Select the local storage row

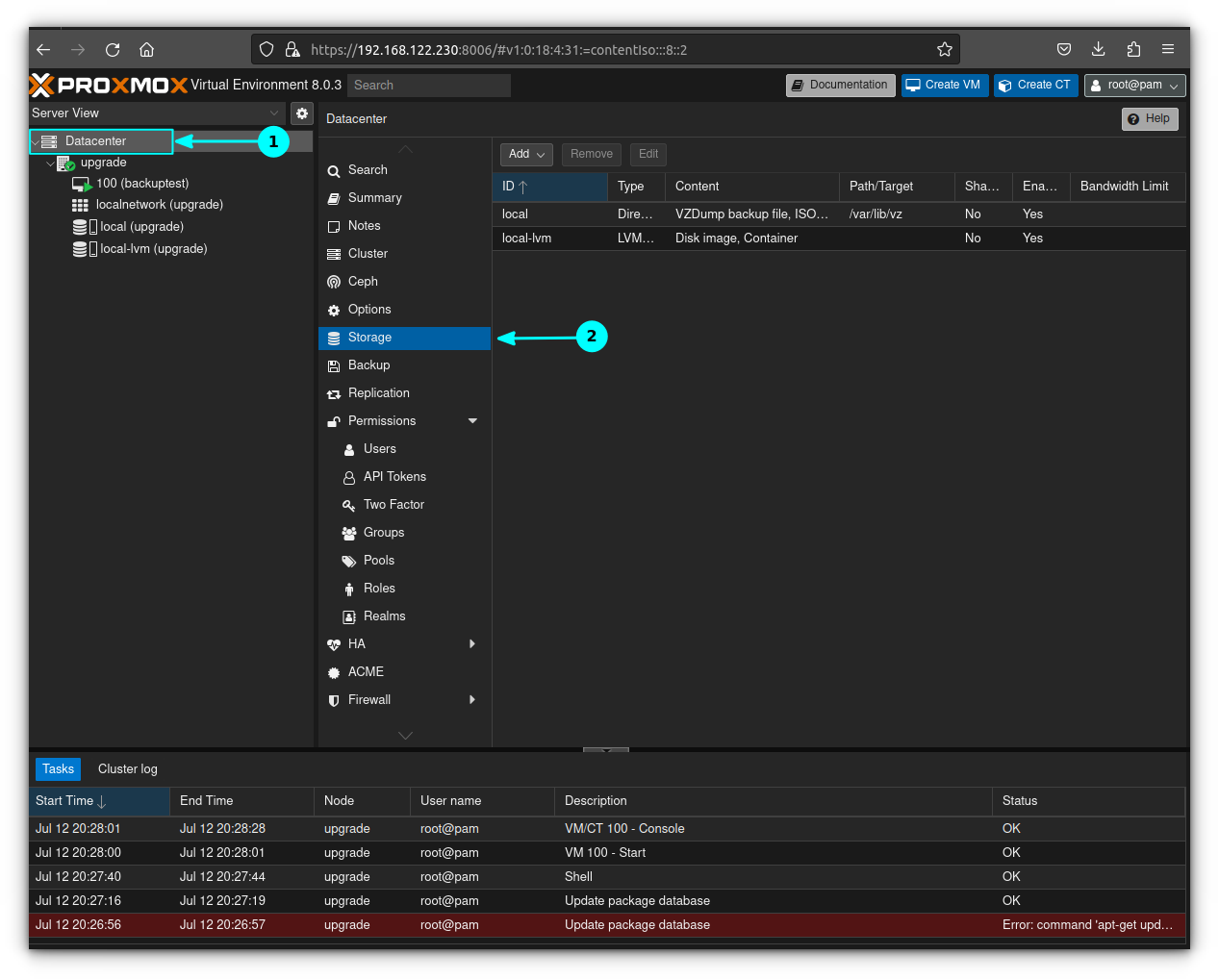(x=839, y=214)
